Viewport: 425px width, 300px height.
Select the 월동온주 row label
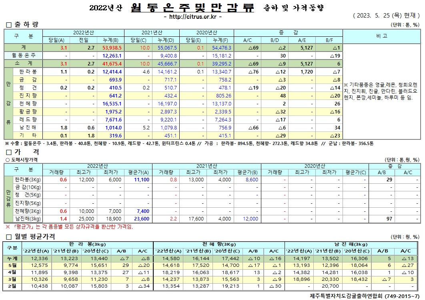[x=24, y=56]
